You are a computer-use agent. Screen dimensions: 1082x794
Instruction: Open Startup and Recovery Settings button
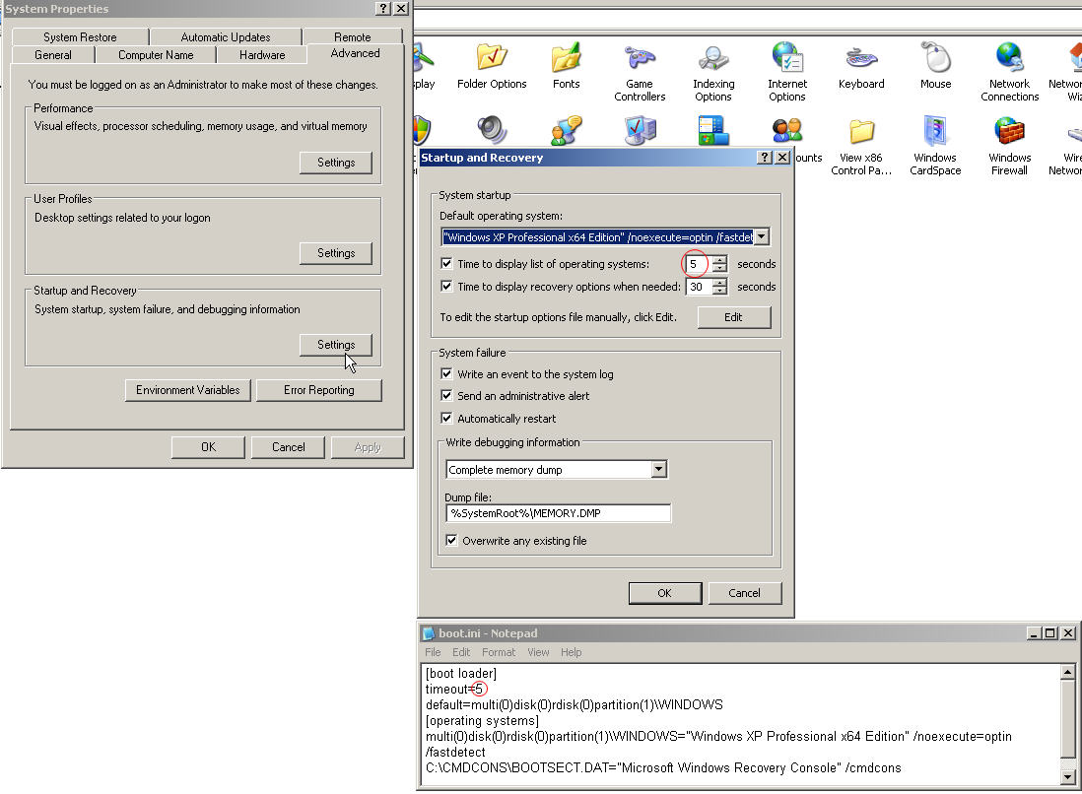pyautogui.click(x=336, y=344)
